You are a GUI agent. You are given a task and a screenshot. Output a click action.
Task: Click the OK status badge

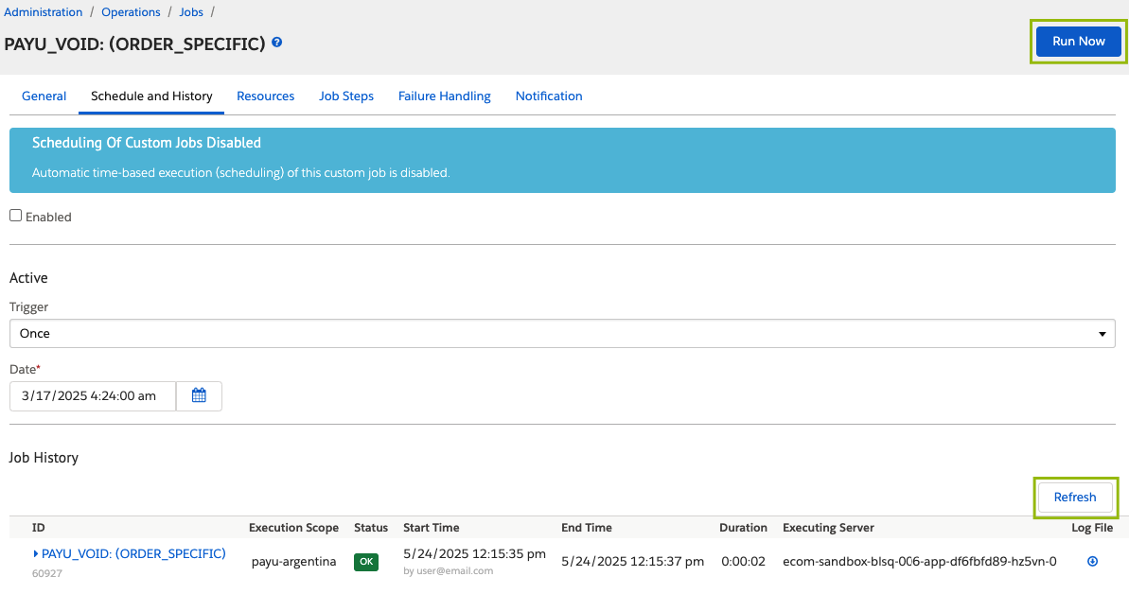point(366,562)
